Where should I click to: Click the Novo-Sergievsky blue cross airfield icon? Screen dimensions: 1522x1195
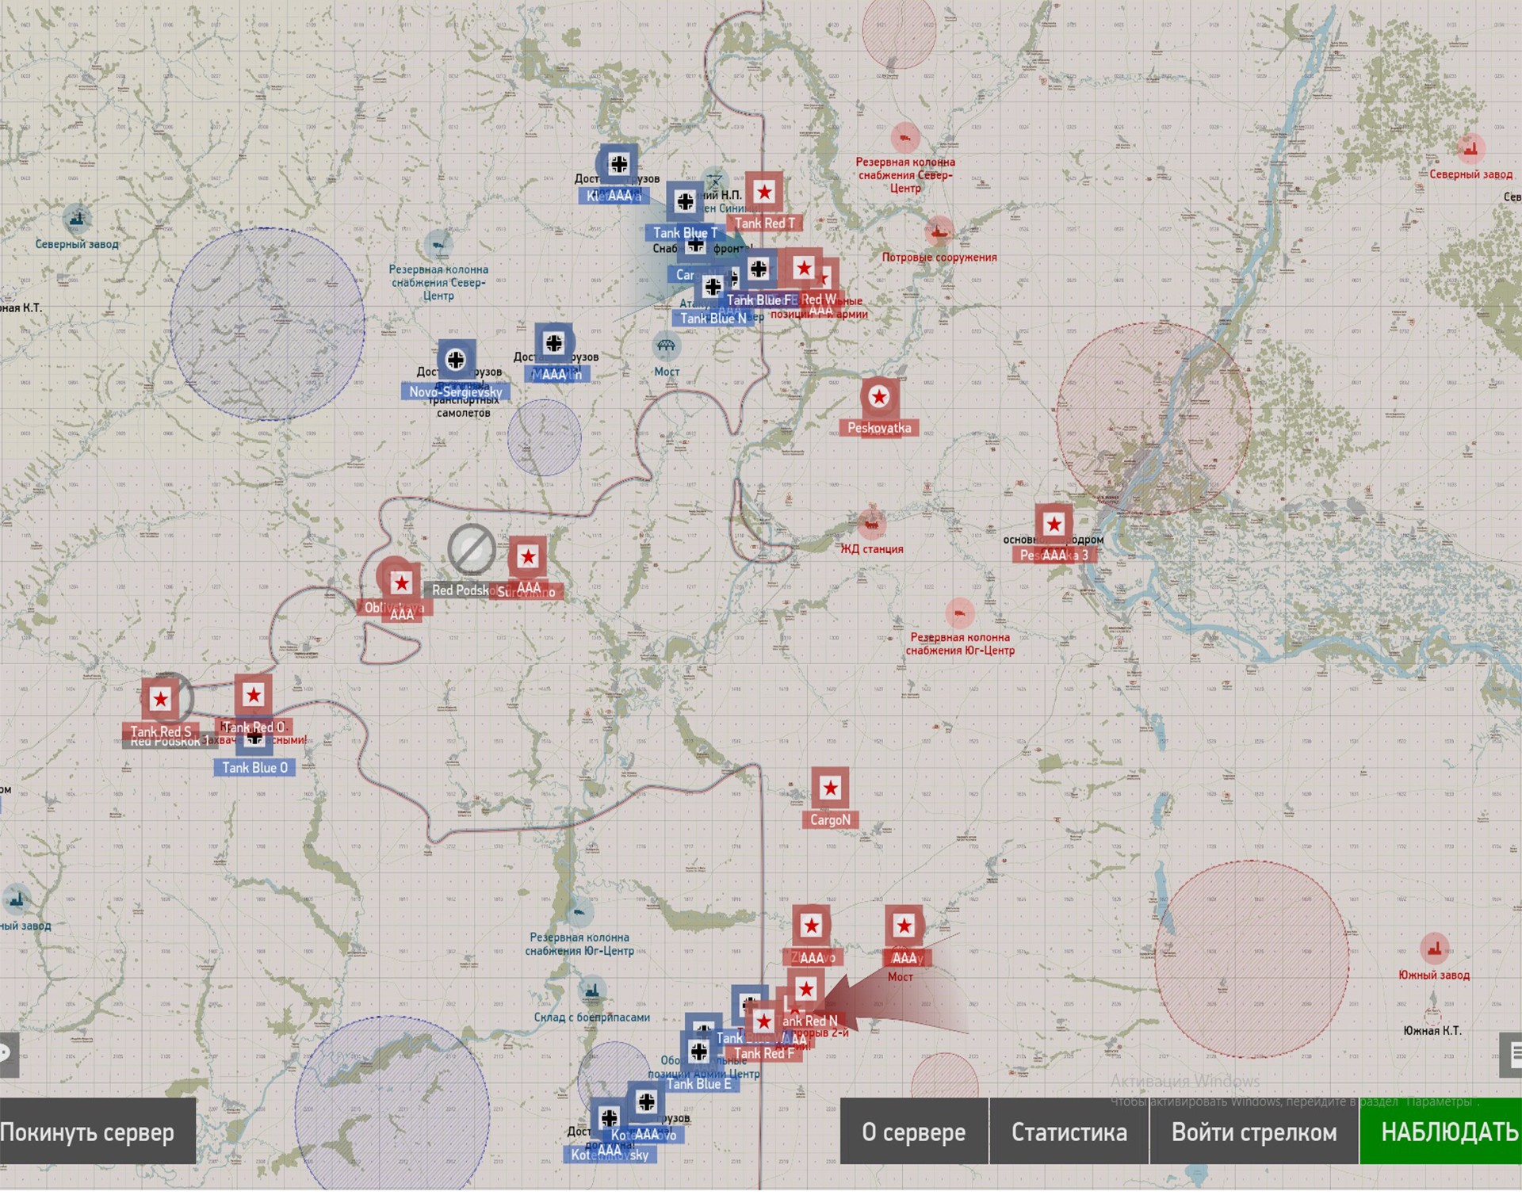[456, 361]
